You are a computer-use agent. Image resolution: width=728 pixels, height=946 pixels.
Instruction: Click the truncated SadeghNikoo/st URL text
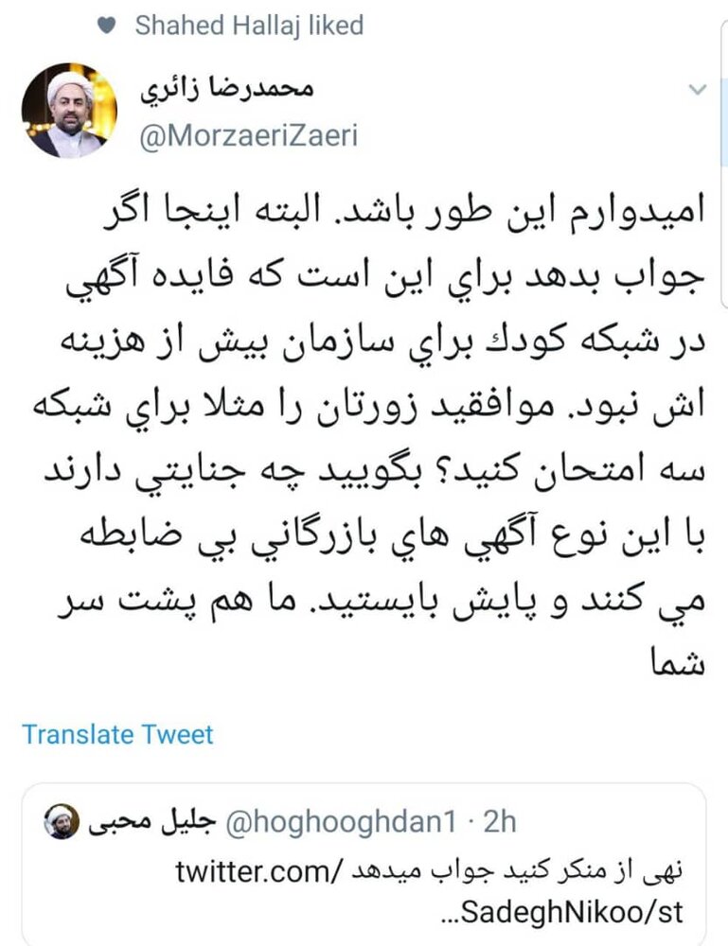click(562, 912)
